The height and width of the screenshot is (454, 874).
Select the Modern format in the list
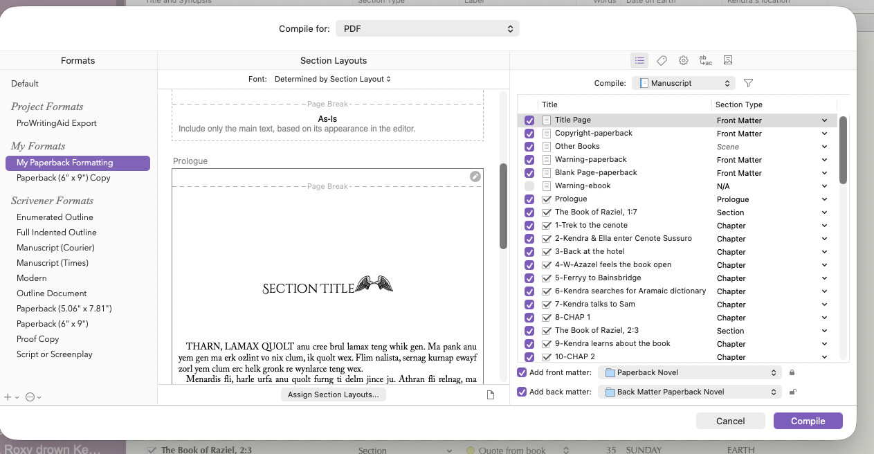pyautogui.click(x=32, y=278)
